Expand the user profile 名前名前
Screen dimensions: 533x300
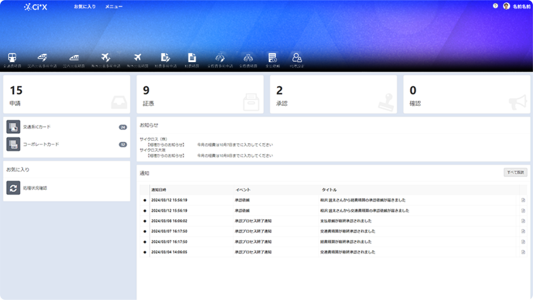[517, 6]
